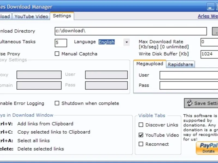The width and height of the screenshot is (218, 163).
Task: Enable Discover Links visible tab
Action: (141, 125)
